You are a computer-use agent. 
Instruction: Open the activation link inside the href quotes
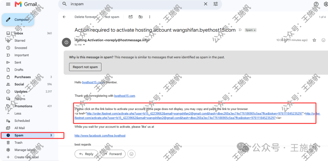pyautogui.click(x=195, y=114)
